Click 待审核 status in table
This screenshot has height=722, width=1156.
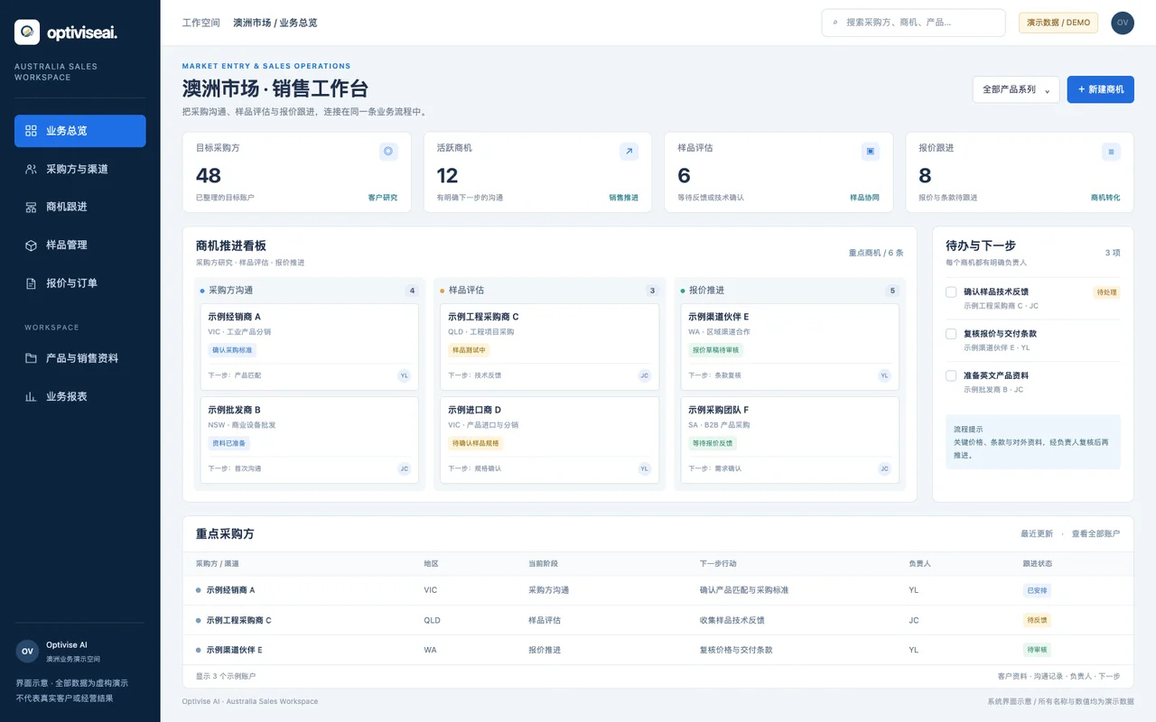pyautogui.click(x=1037, y=650)
